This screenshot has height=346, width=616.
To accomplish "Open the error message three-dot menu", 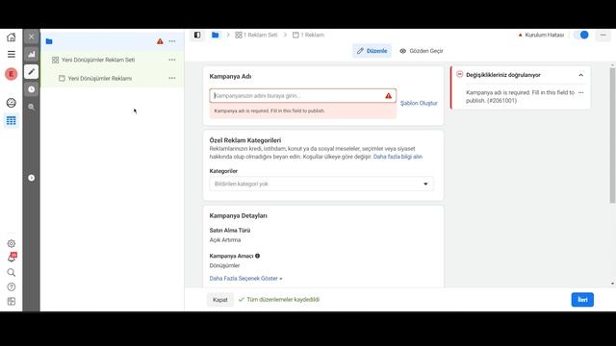I will pos(581,93).
